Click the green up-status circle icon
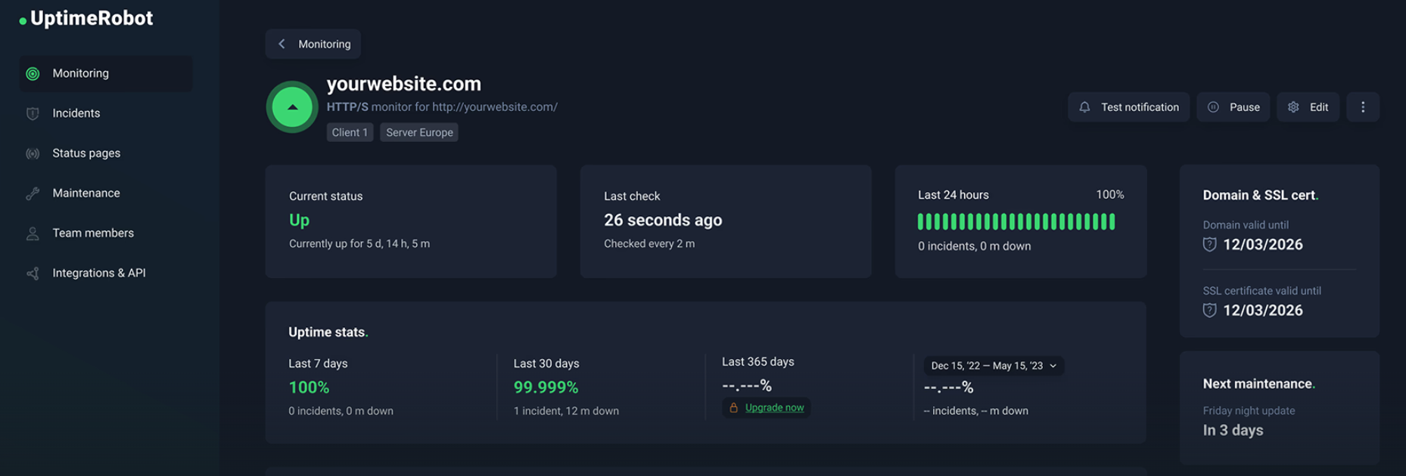Screen dimensions: 1406x476 [x=292, y=107]
